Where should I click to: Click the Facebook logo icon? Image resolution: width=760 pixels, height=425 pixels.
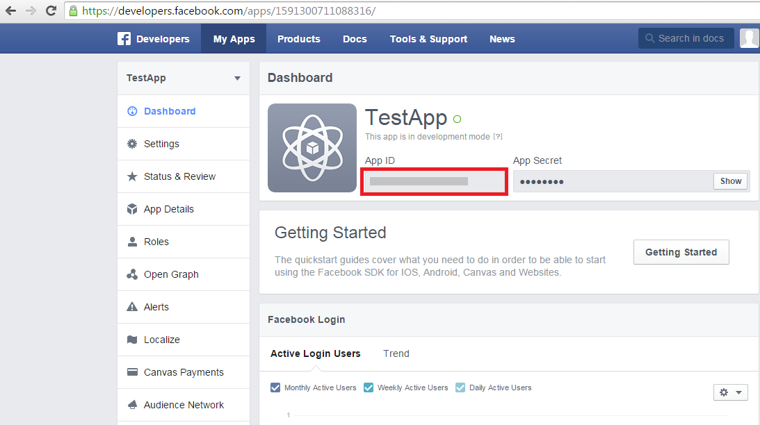tap(124, 39)
